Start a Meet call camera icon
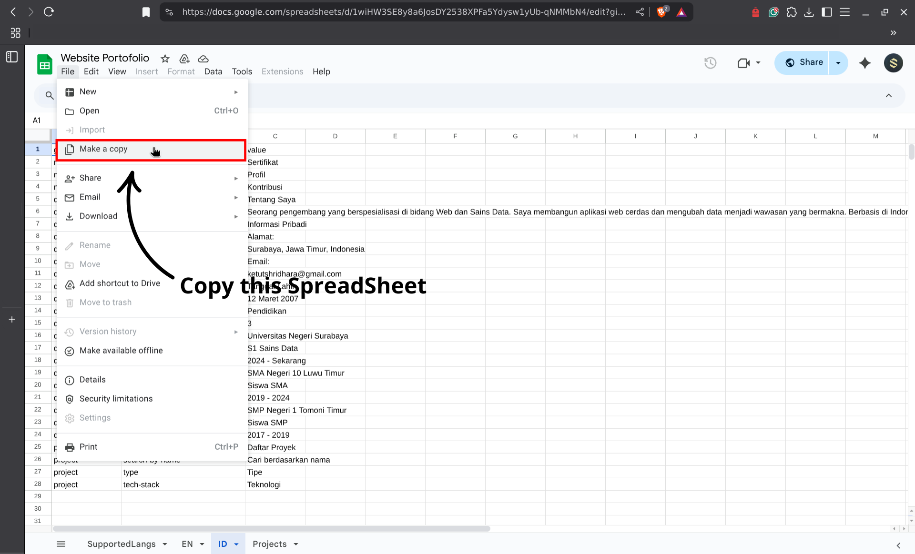915x554 pixels. [x=743, y=63]
